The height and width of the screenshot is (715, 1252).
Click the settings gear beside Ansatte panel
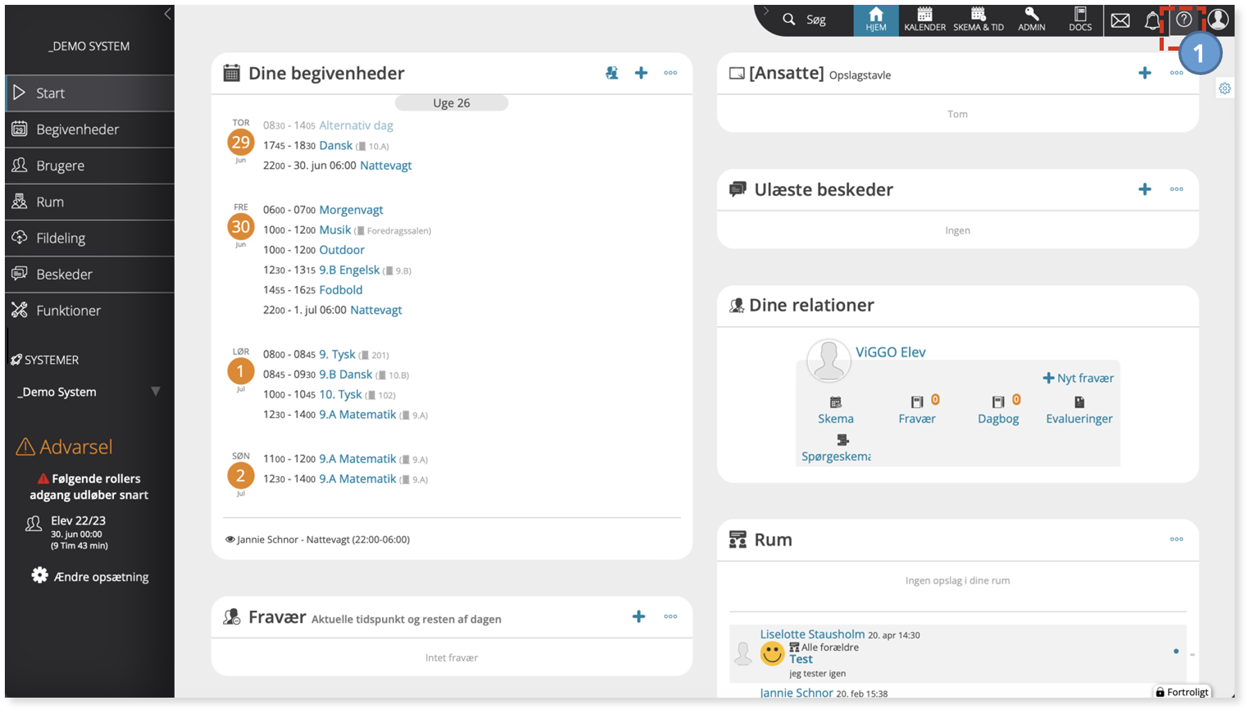coord(1225,88)
